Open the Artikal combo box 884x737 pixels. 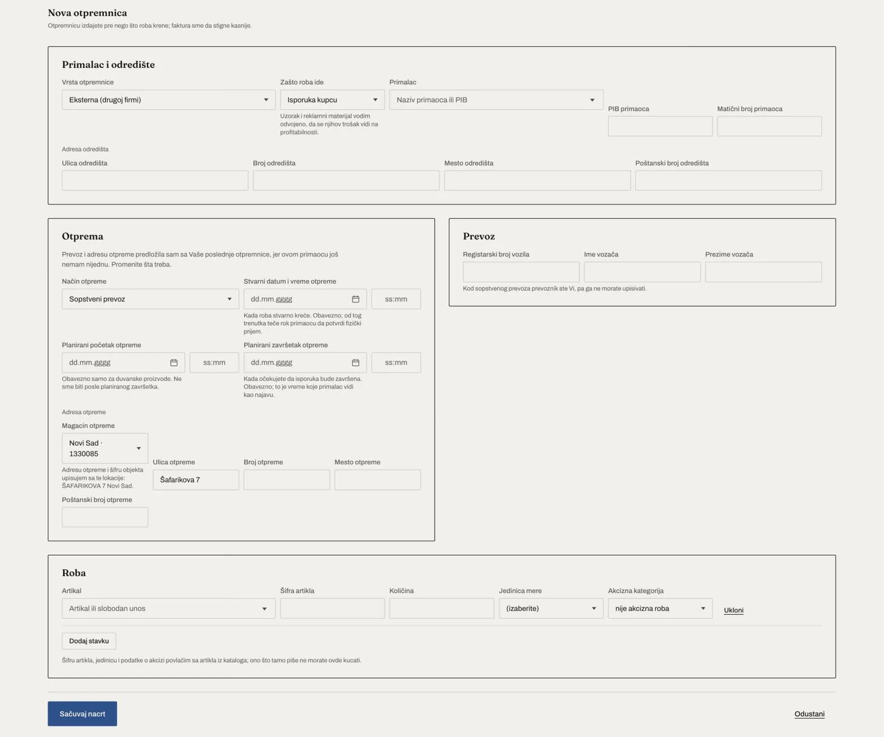(x=168, y=608)
